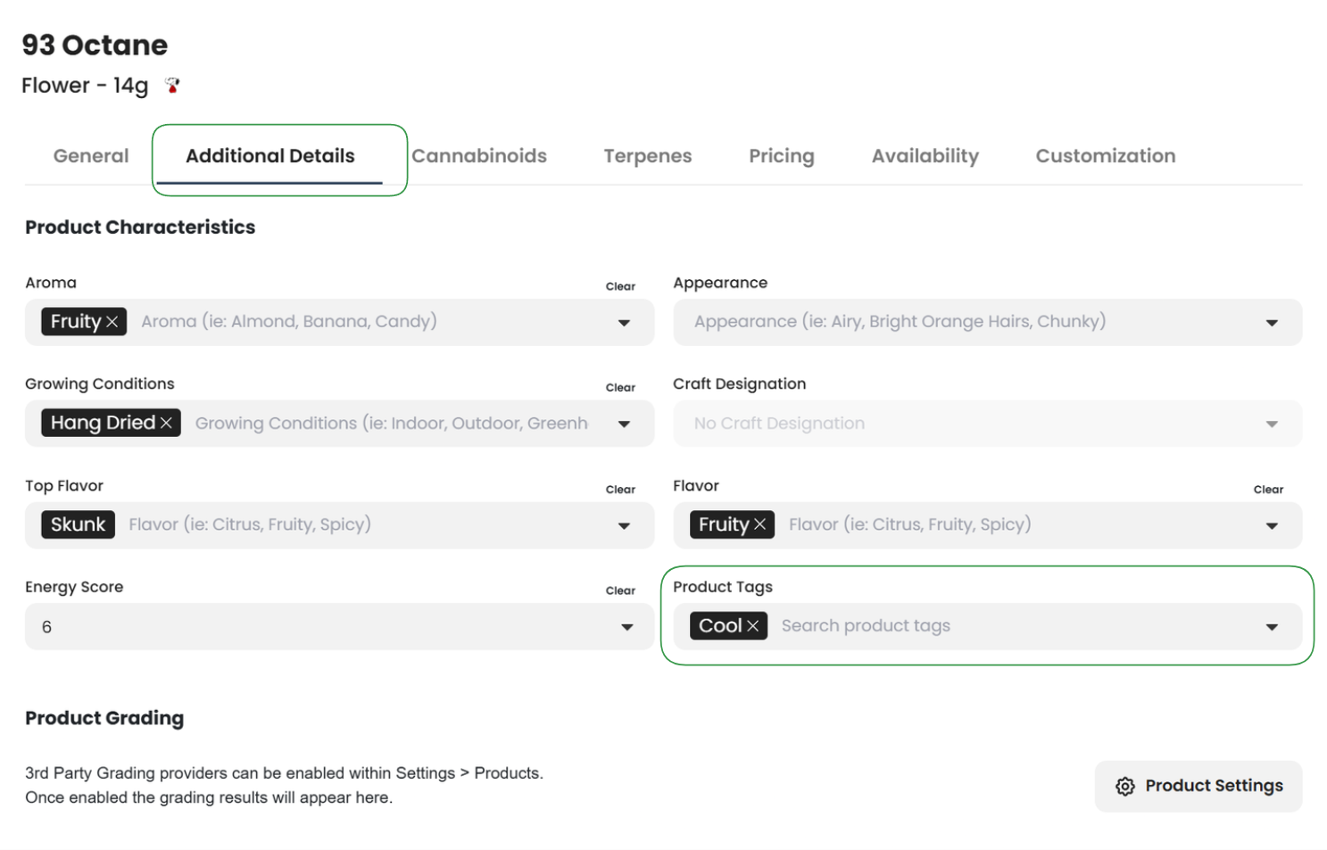The image size is (1327, 850).
Task: Remove the Fruity tag from Flavor
Action: pos(759,524)
